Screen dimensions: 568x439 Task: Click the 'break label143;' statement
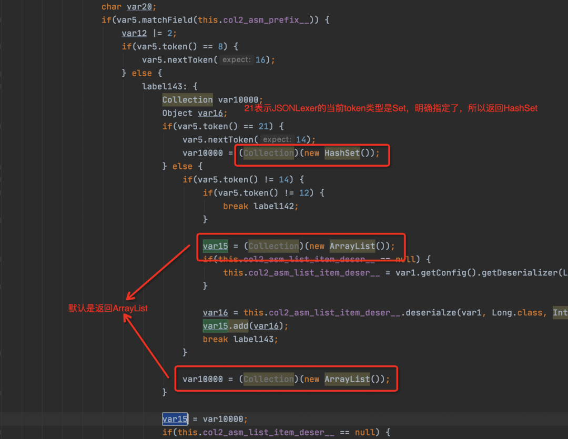(240, 340)
